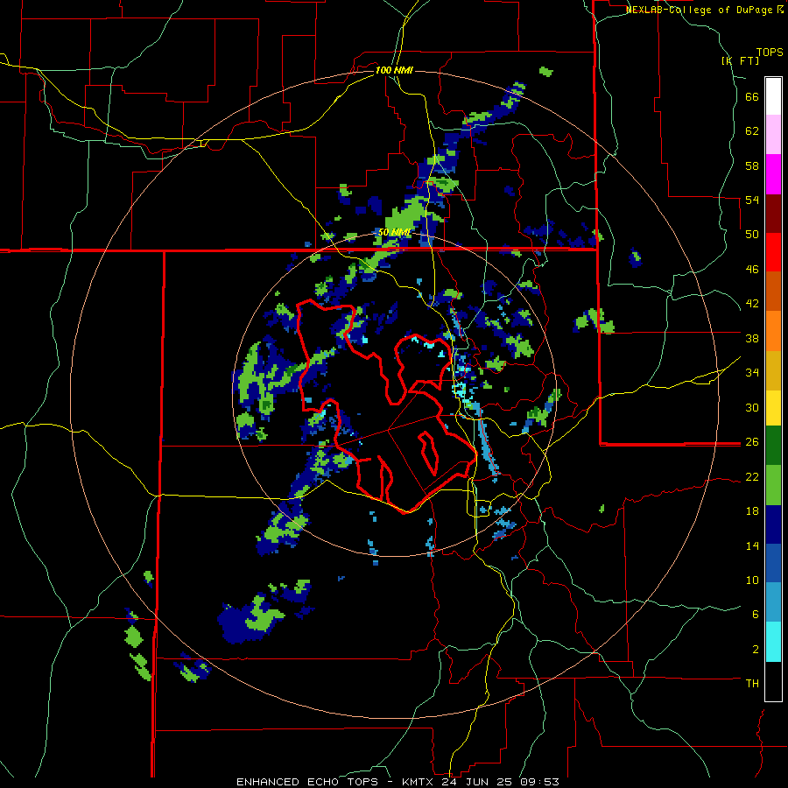Select the navy blue legend swatch

(x=773, y=524)
